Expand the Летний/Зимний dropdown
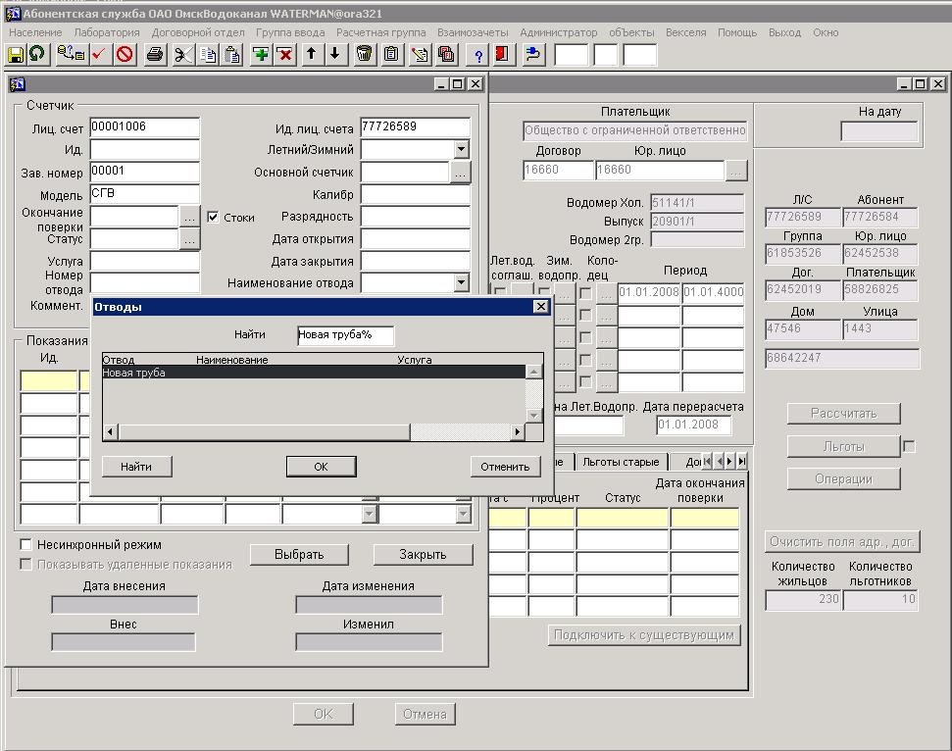This screenshot has height=751, width=952. click(x=461, y=150)
